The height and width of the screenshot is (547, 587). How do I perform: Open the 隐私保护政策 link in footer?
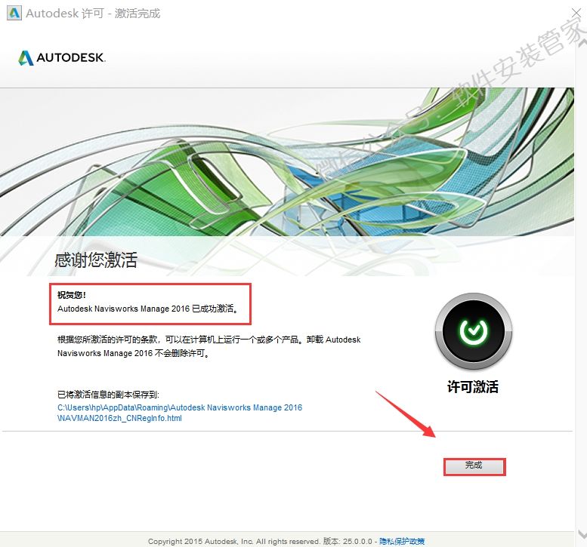[x=401, y=541]
